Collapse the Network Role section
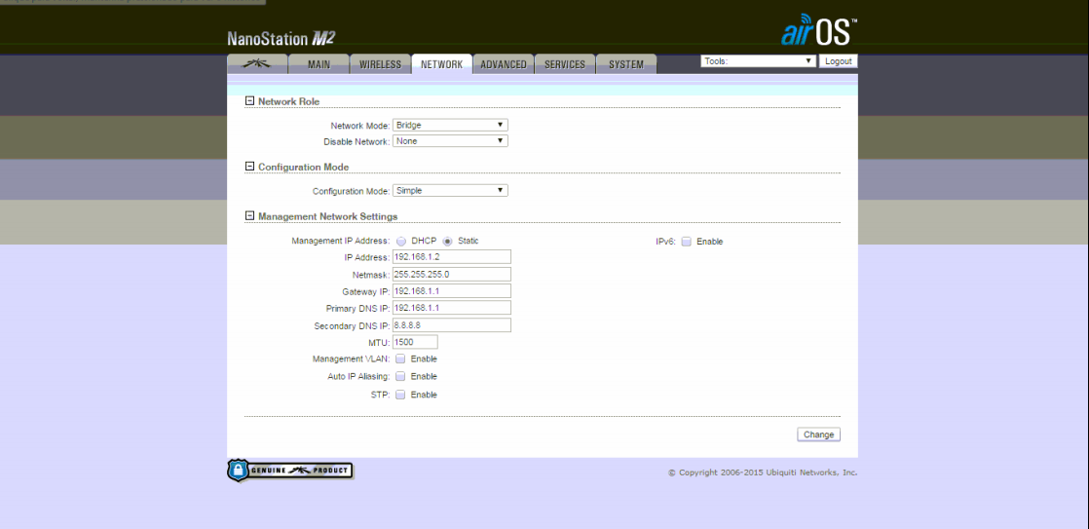The width and height of the screenshot is (1089, 529). pos(250,101)
